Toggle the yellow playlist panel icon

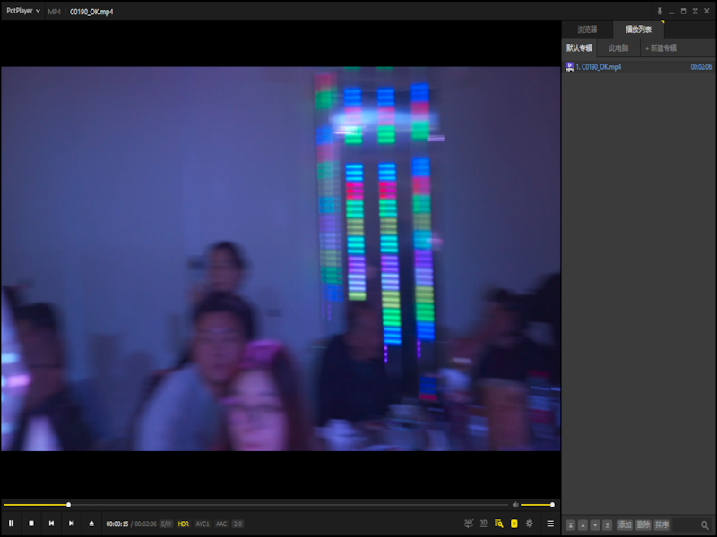pos(514,524)
